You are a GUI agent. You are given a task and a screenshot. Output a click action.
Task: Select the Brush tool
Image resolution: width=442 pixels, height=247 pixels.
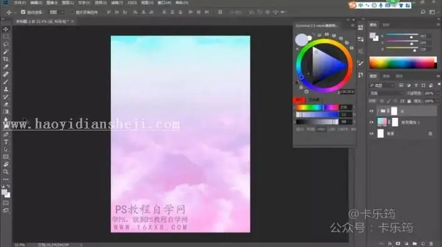(x=6, y=81)
